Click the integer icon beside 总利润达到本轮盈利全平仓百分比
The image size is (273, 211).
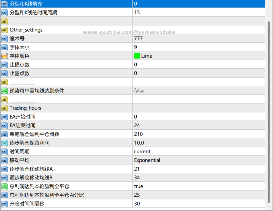click(4, 195)
